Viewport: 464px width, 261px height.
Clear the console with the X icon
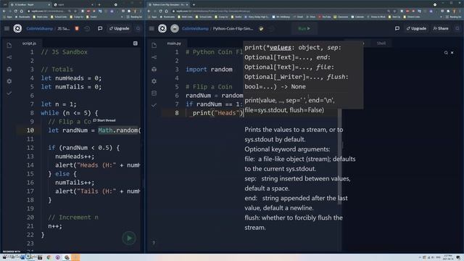452,53
